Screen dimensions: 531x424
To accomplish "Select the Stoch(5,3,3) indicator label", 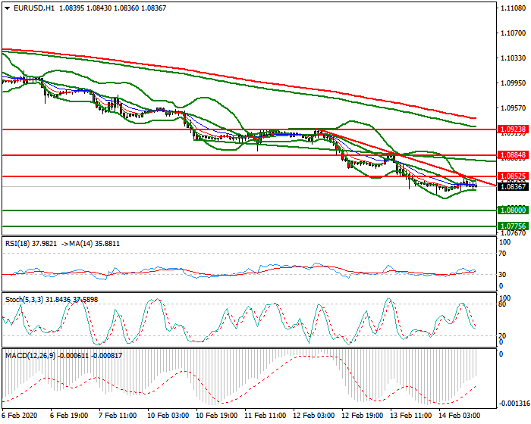I will pyautogui.click(x=24, y=300).
